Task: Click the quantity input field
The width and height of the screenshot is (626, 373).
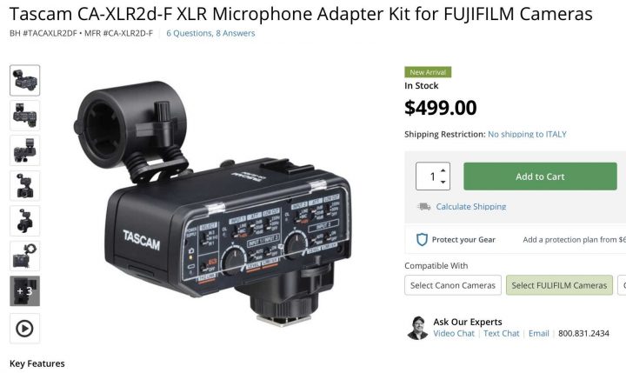Action: coord(429,177)
